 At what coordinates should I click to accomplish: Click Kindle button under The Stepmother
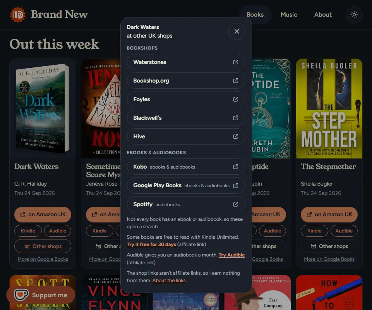[x=314, y=231]
